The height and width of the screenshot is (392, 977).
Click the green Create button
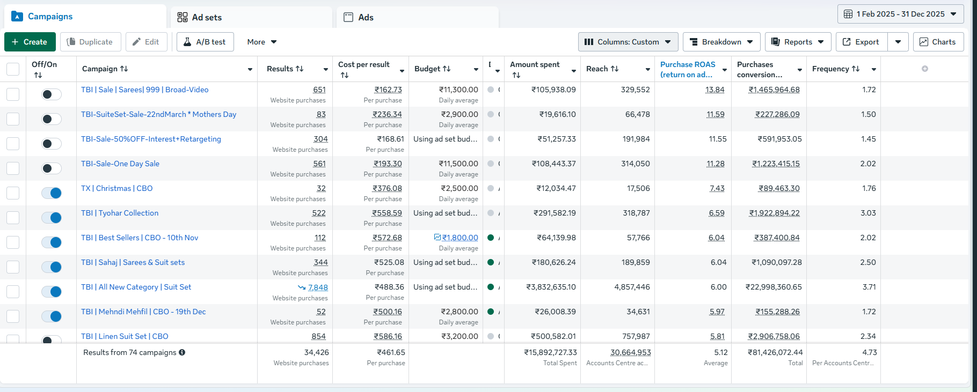point(30,42)
